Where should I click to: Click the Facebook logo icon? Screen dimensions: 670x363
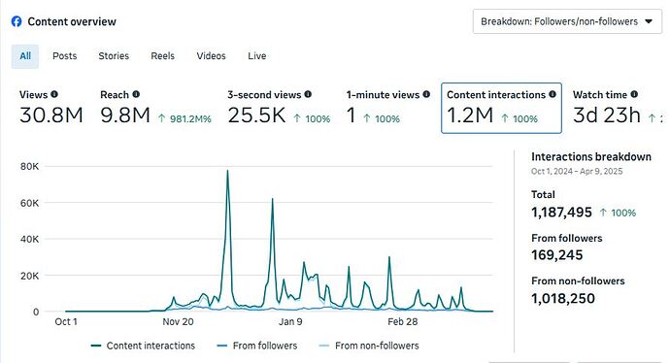(x=17, y=21)
